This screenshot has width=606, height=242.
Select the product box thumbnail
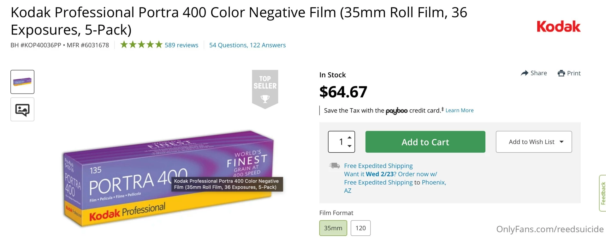tap(22, 82)
